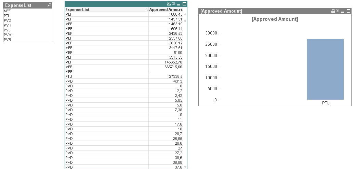The image size is (356, 173).
Task: Open search in ExpenseList list box
Action: click(49, 5)
